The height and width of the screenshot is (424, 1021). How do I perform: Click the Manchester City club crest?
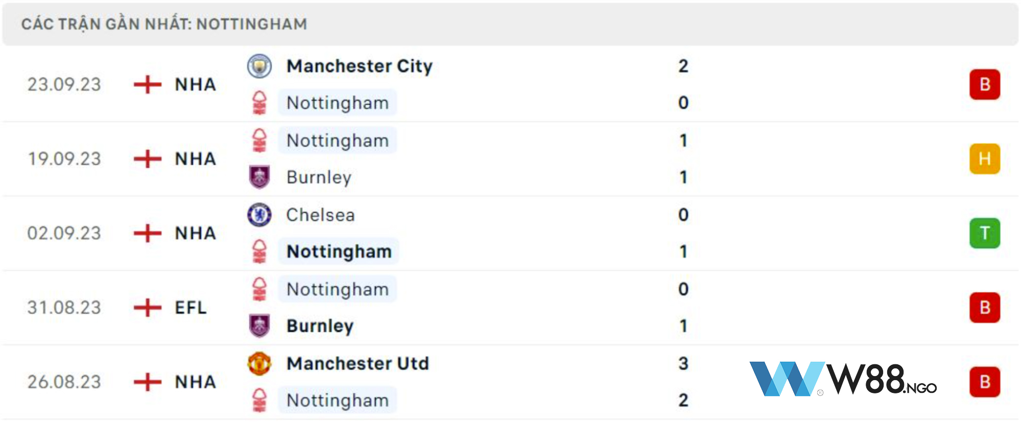pos(259,66)
